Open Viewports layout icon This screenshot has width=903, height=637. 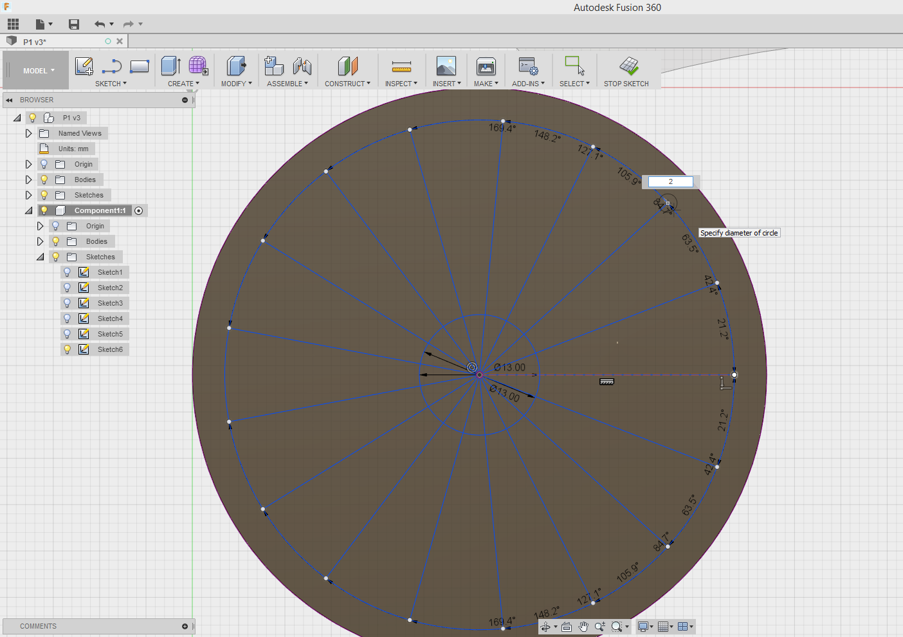pos(683,627)
